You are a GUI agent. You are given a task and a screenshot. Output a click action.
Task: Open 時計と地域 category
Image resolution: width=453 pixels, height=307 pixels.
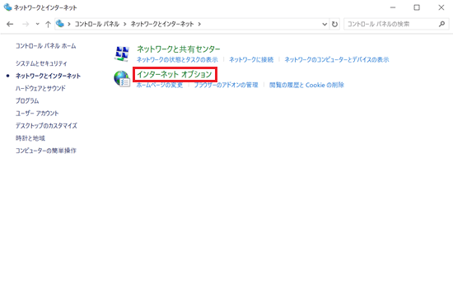point(30,138)
